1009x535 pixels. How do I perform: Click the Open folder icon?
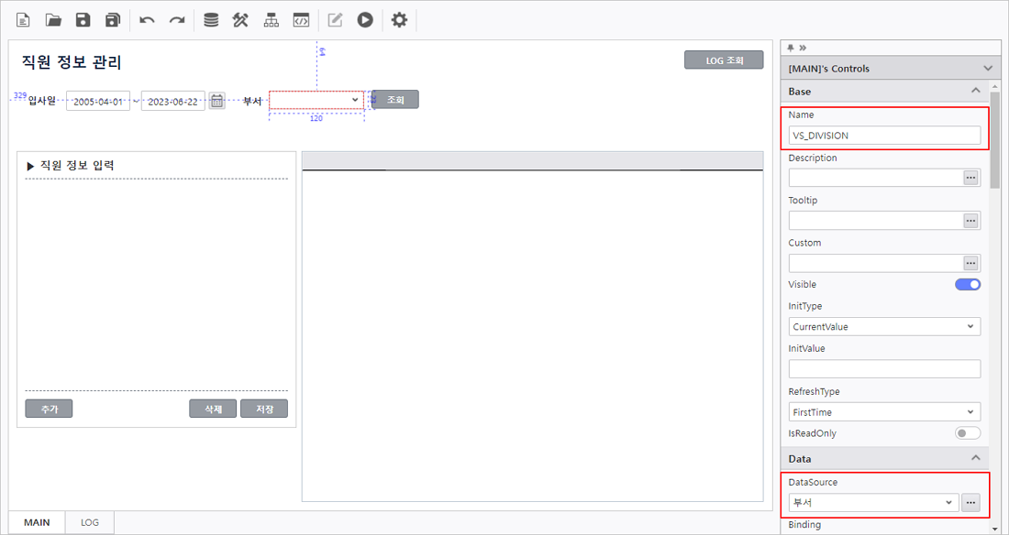[53, 19]
